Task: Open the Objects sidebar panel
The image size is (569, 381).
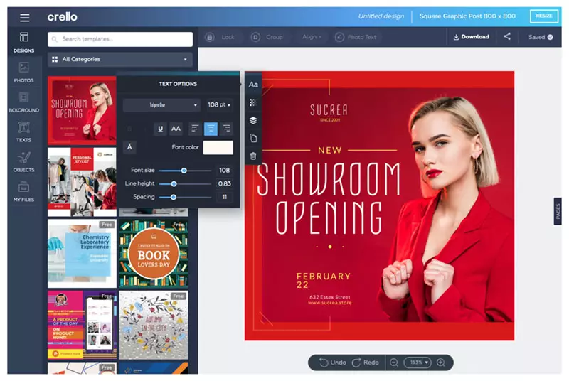Action: (x=24, y=161)
